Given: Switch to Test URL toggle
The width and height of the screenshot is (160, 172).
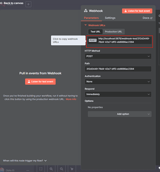Looking at the screenshot, I should pos(95,32).
